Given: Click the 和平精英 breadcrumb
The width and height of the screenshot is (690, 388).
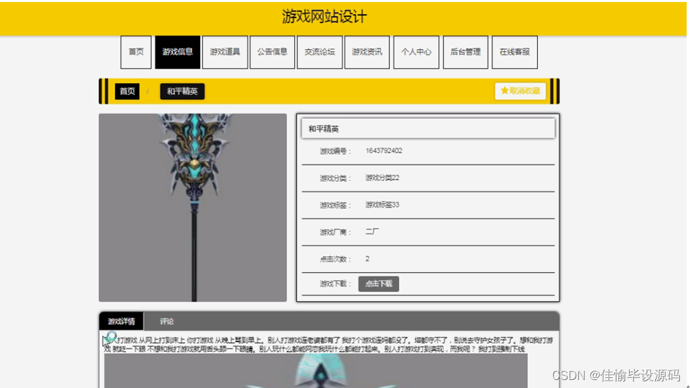Looking at the screenshot, I should click(x=182, y=91).
